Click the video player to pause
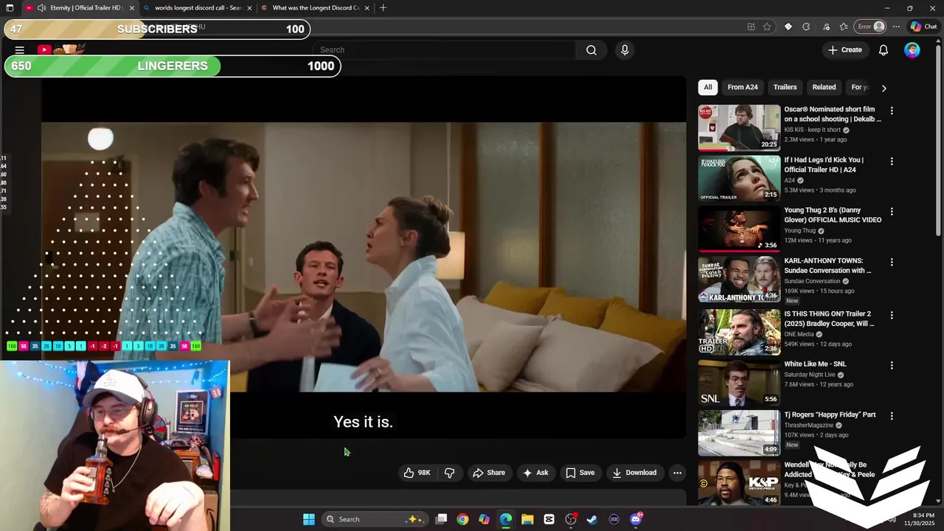Viewport: 944px width, 531px height. [364, 257]
